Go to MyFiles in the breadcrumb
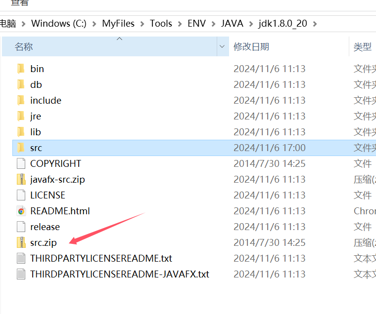The height and width of the screenshot is (314, 376). tap(118, 24)
